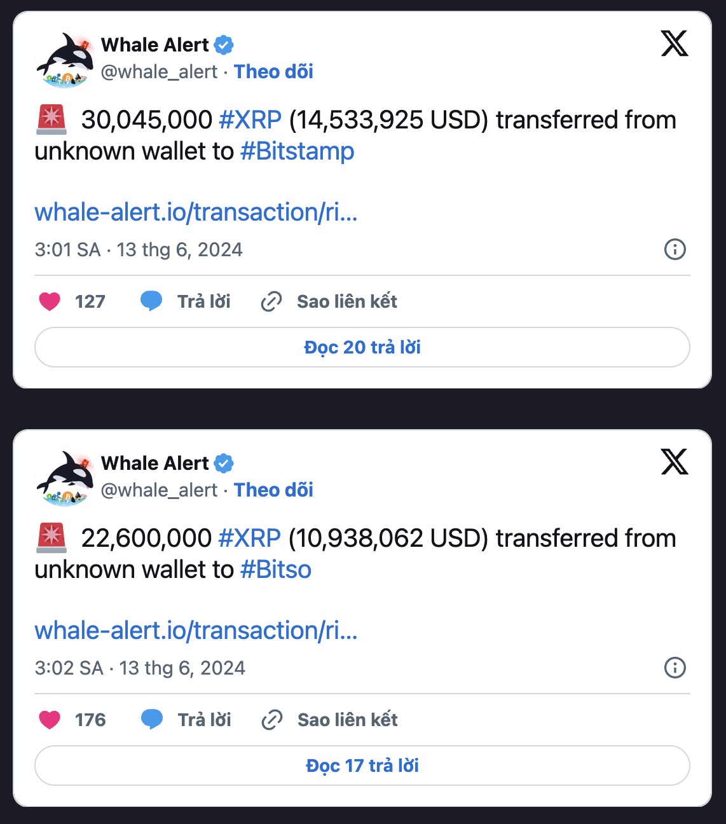Like the Bitso transfer tweet with the heart
Image resolution: width=726 pixels, height=824 pixels.
click(x=50, y=720)
